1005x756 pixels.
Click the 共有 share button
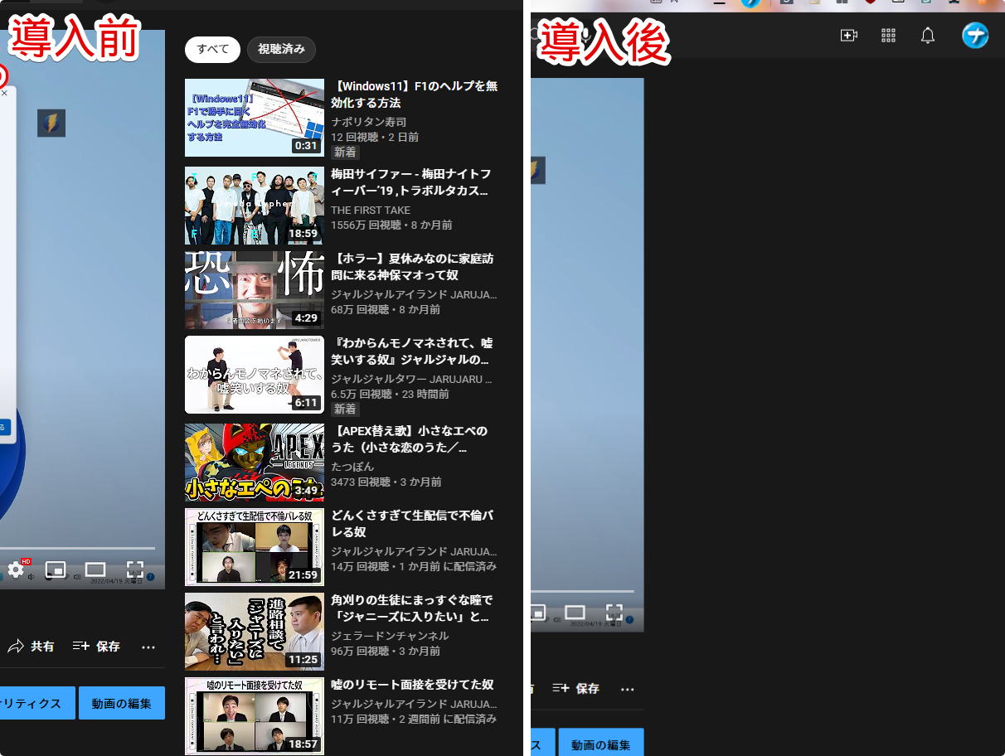point(32,647)
